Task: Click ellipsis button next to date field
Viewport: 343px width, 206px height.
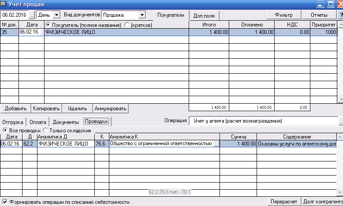Action: tap(32, 15)
